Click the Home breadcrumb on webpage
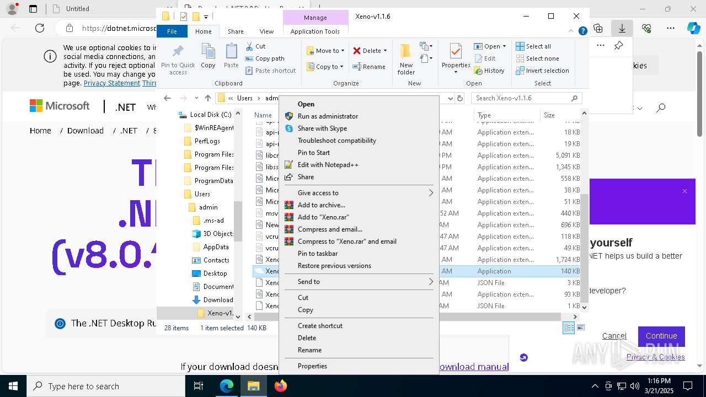 40,131
